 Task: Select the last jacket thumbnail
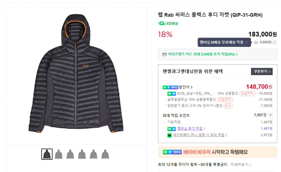[105, 154]
